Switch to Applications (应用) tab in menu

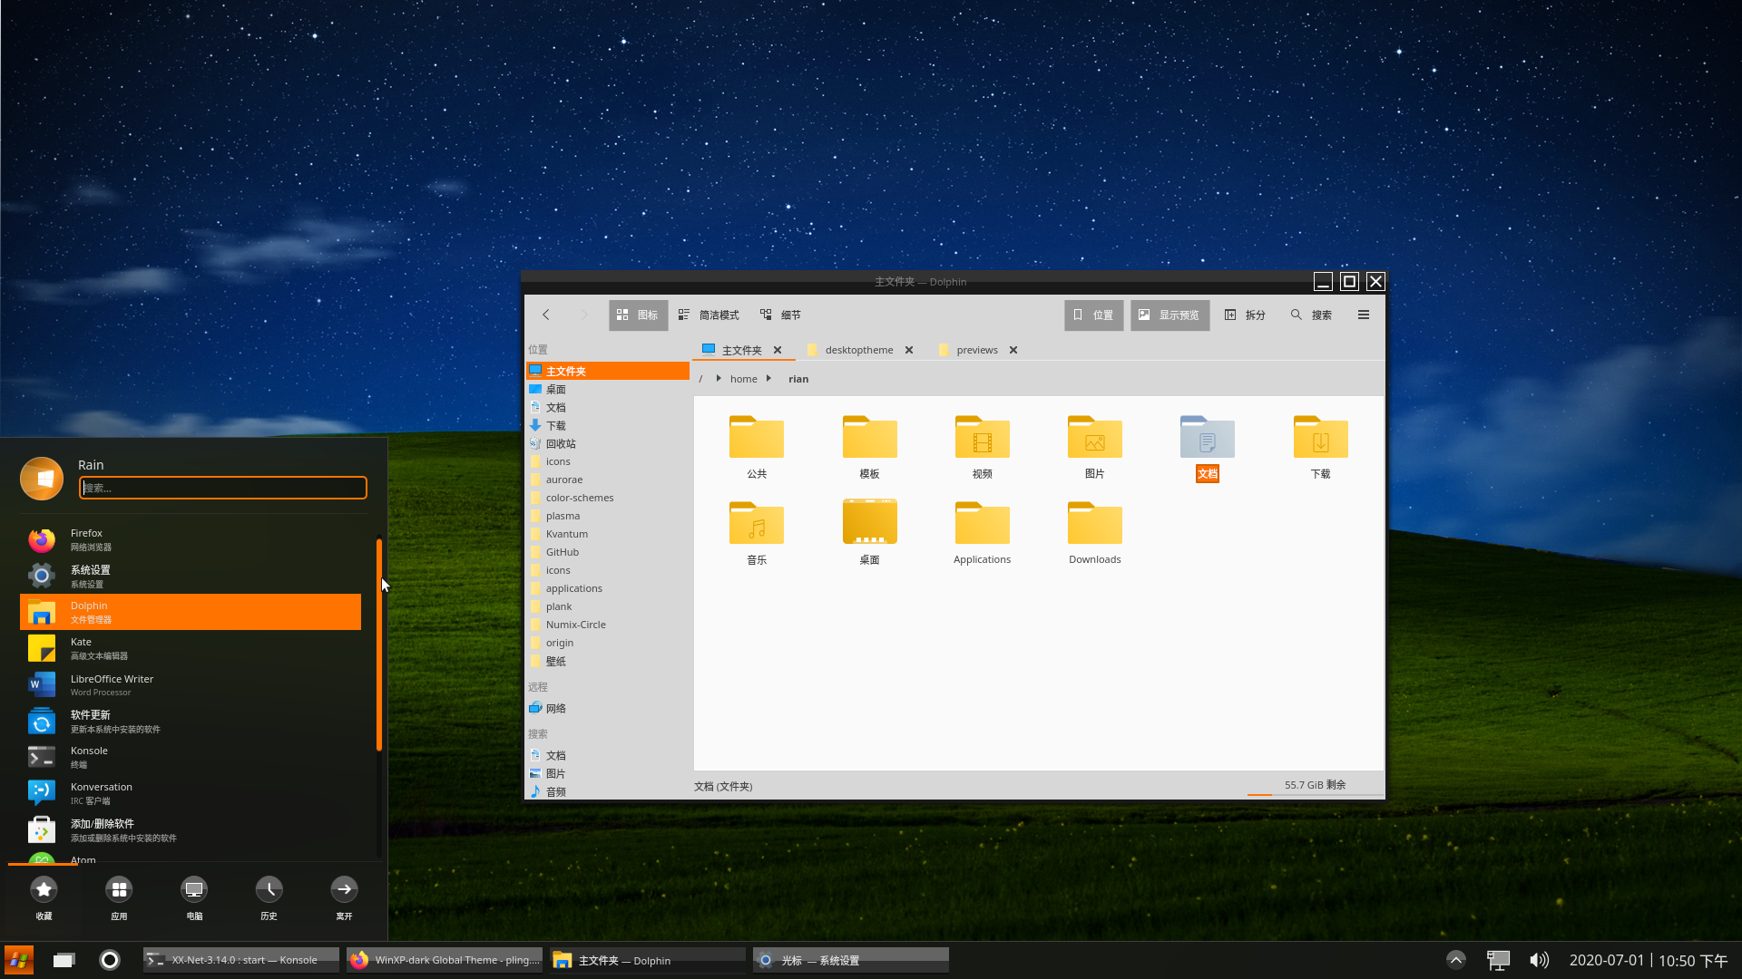(119, 897)
